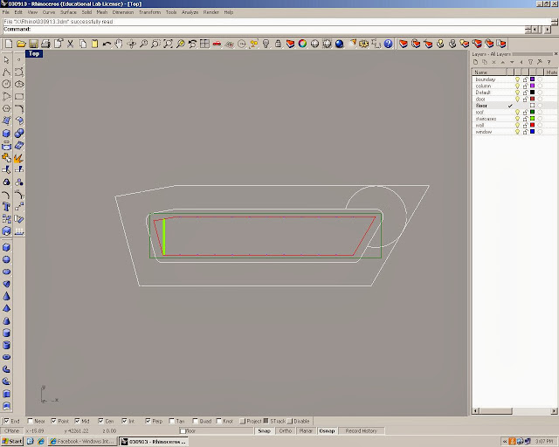Image resolution: width=559 pixels, height=447 pixels.
Task: Zoom to extents using the toolbar icon
Action: pos(168,44)
